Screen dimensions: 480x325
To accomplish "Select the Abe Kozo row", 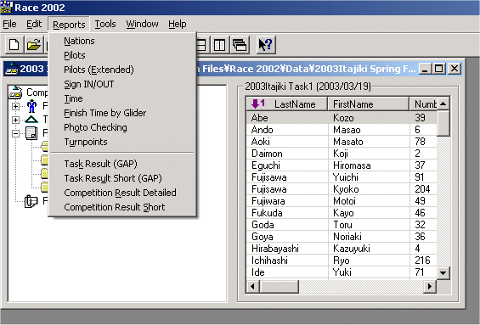I will click(x=342, y=118).
